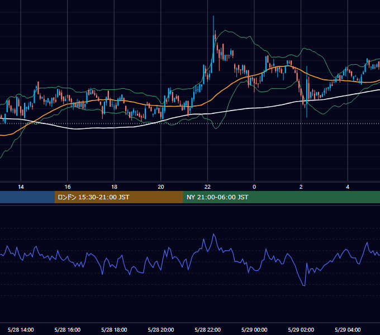Image resolution: width=380 pixels, height=335 pixels.
Task: Click the hour 2 axis tick label
Action: 301,186
